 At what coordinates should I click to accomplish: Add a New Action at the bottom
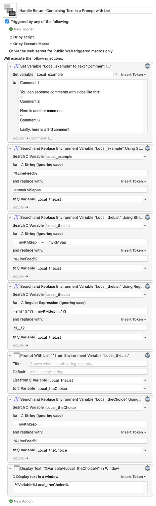pyautogui.click(x=23, y=501)
